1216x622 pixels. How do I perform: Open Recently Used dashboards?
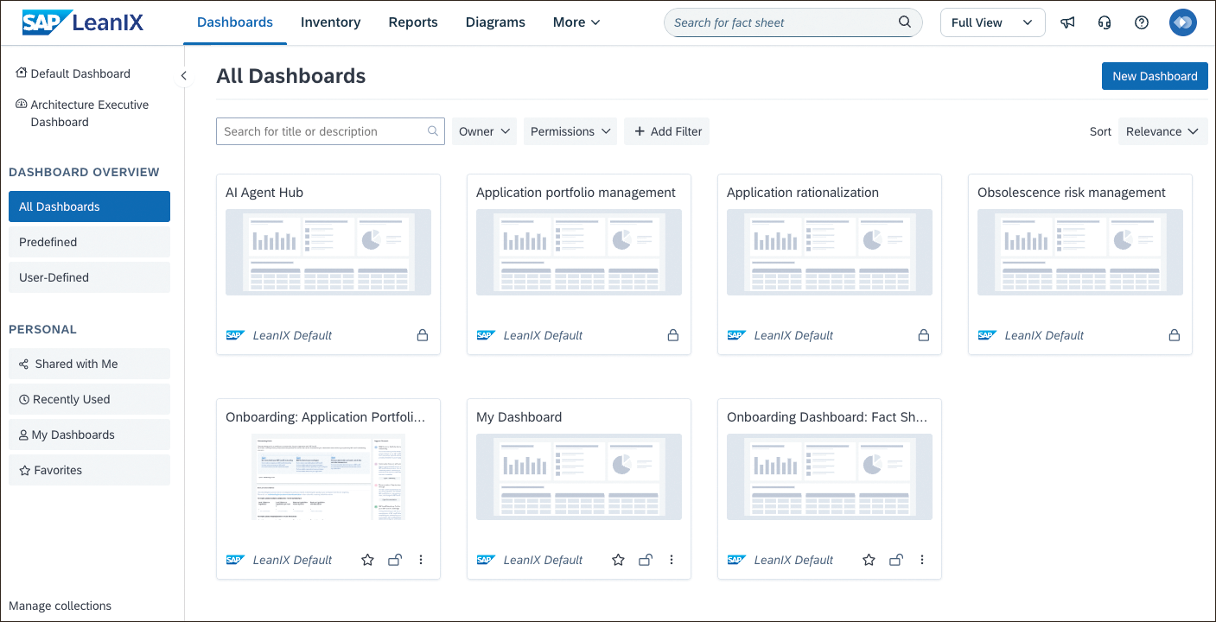89,399
